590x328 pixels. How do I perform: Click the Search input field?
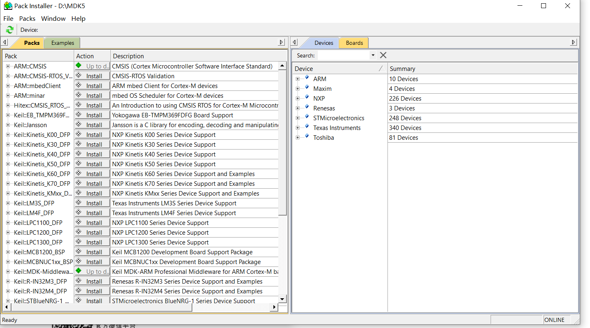(343, 55)
